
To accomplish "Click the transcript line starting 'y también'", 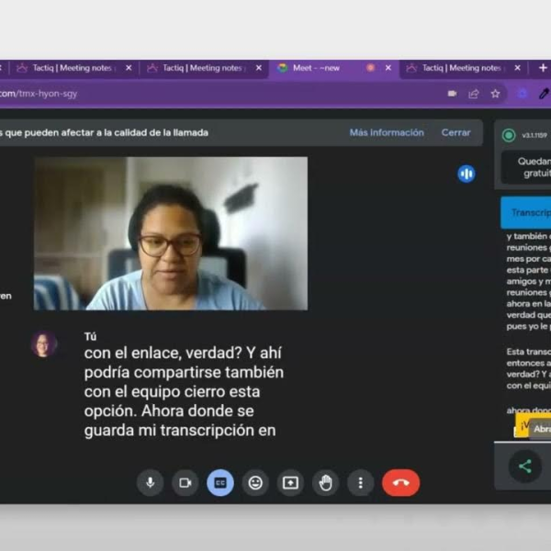I will point(529,236).
